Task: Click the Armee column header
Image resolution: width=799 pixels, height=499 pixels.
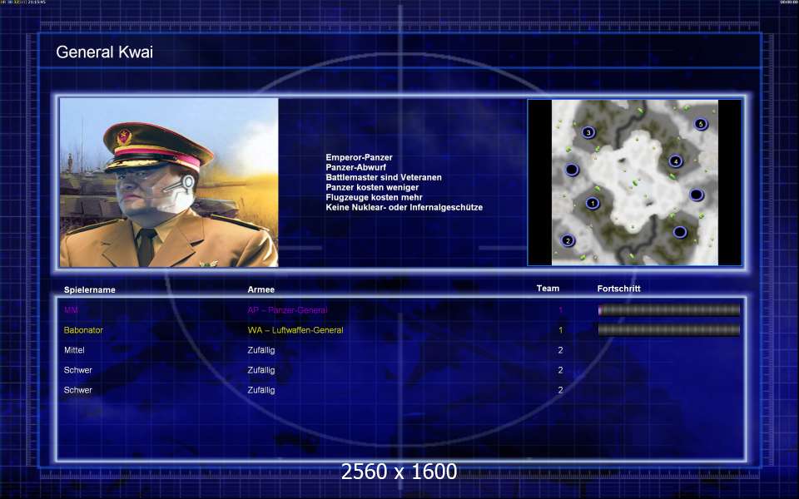Action: (x=261, y=289)
